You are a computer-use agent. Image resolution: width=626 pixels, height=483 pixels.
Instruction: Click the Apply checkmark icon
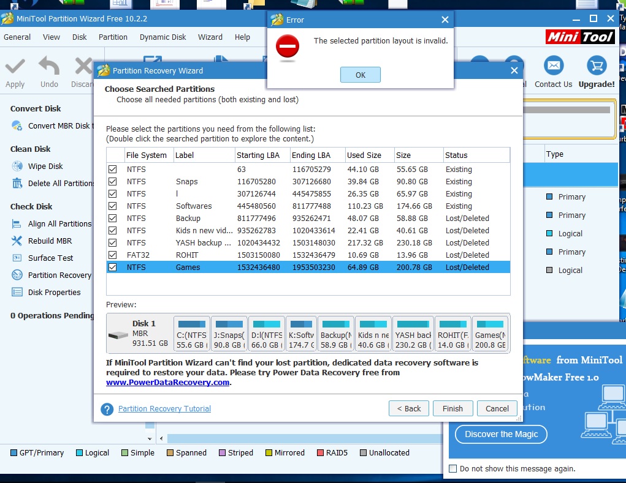coord(15,66)
